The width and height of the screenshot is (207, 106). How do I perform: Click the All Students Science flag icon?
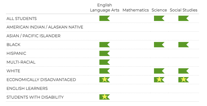159,18
